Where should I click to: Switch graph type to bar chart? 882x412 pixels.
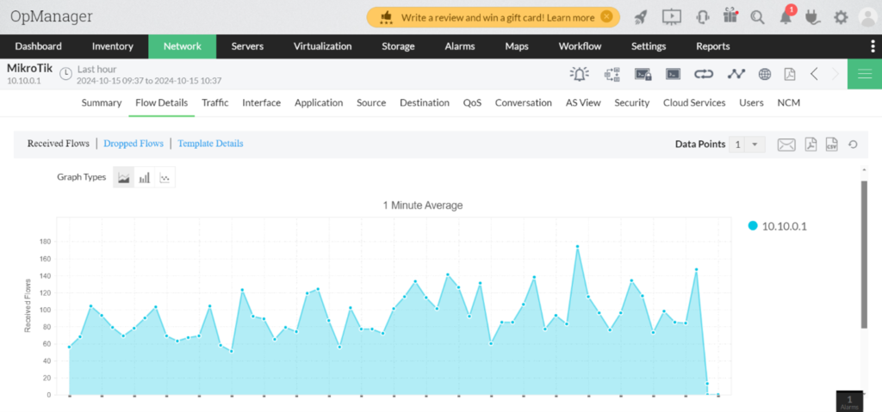tap(145, 178)
